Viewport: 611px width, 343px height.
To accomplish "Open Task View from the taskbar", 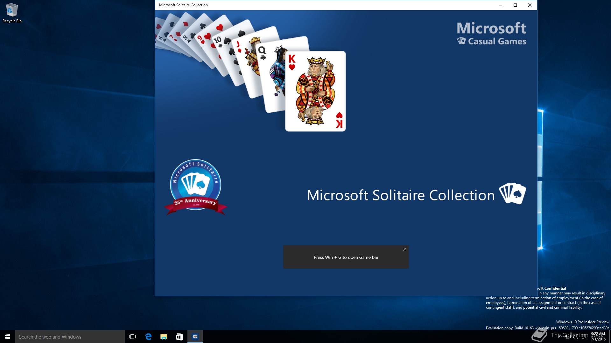I will 132,337.
